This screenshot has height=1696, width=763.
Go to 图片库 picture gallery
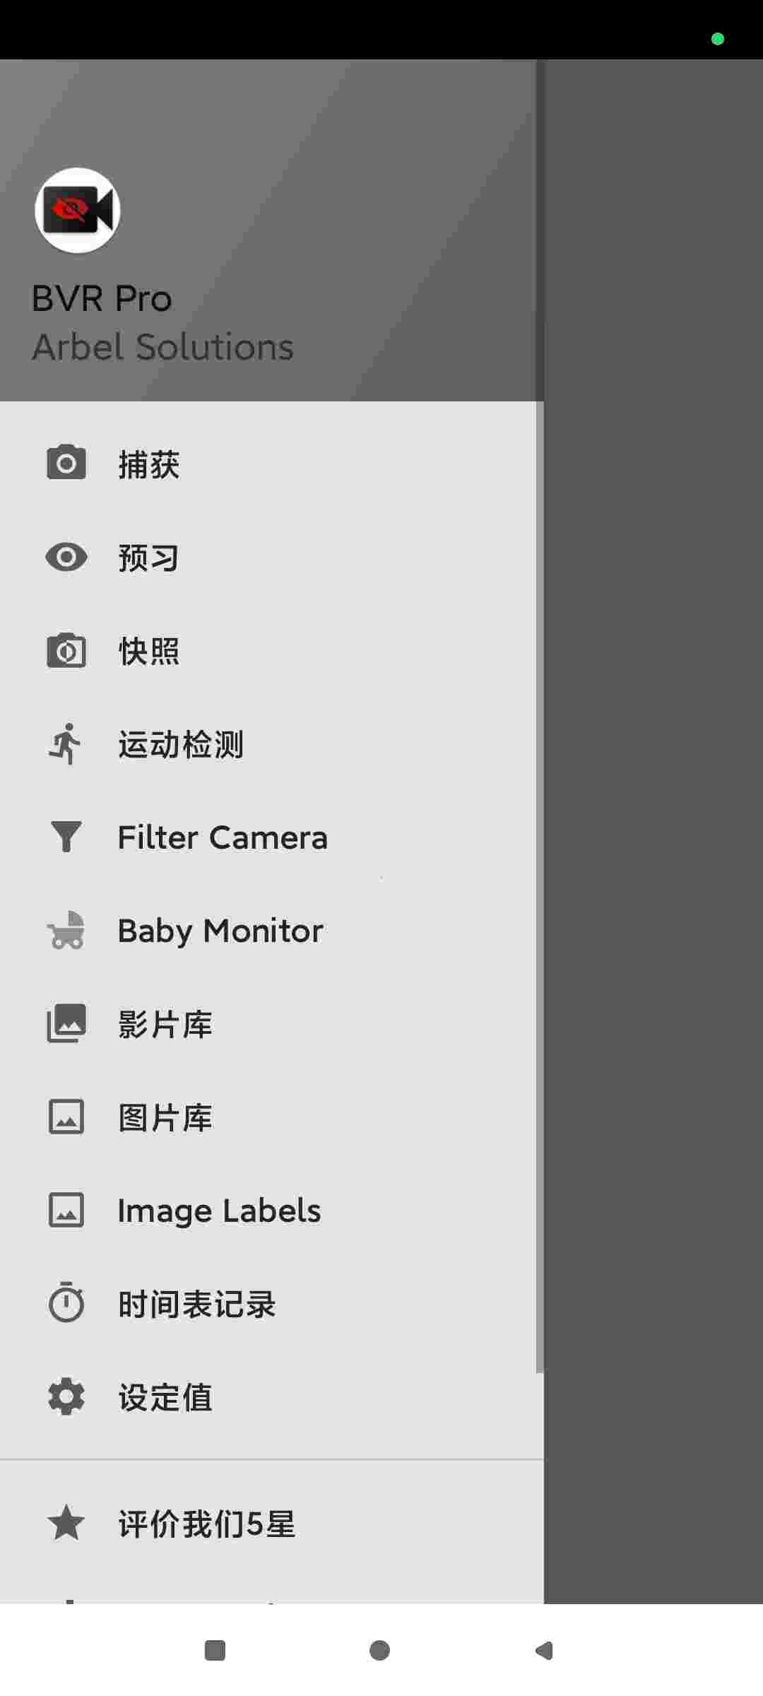(272, 1117)
